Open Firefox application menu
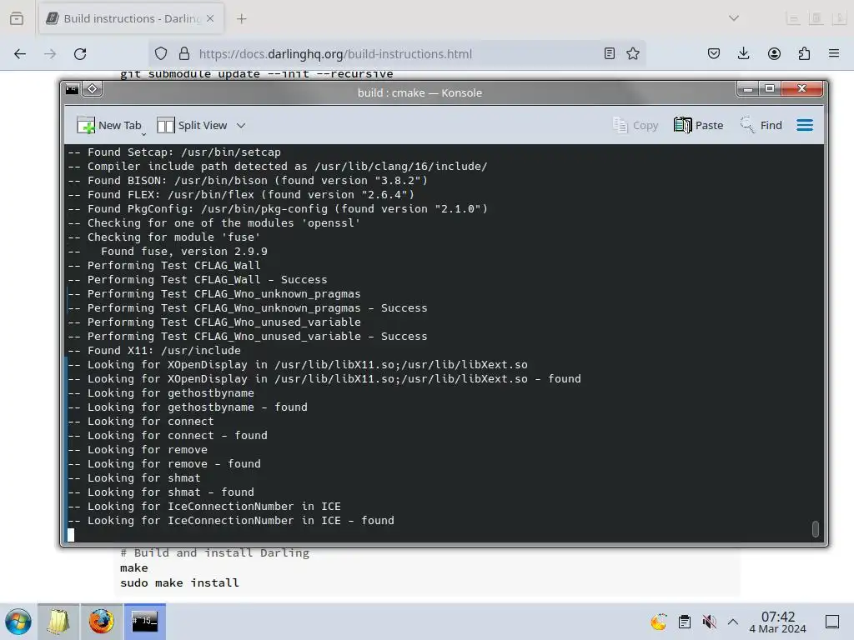Viewport: 854px width, 640px height. pos(834,53)
